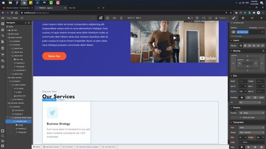Image resolution: width=266 pixels, height=149 pixels.
Task: Open new browser tab with plus
Action: coord(103,8)
